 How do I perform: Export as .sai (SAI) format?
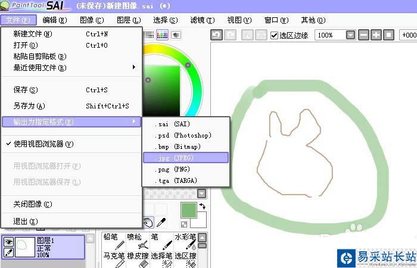pos(186,124)
